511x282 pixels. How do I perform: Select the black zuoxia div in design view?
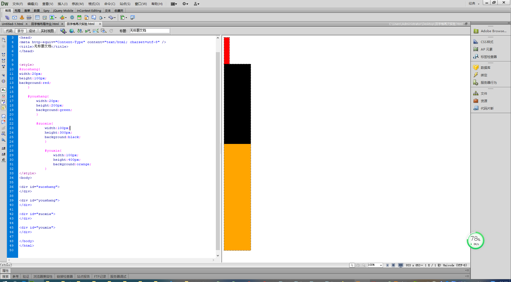237,104
